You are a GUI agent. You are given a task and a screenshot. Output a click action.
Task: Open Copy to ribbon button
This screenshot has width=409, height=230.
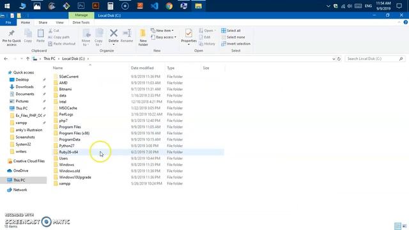pos(98,38)
